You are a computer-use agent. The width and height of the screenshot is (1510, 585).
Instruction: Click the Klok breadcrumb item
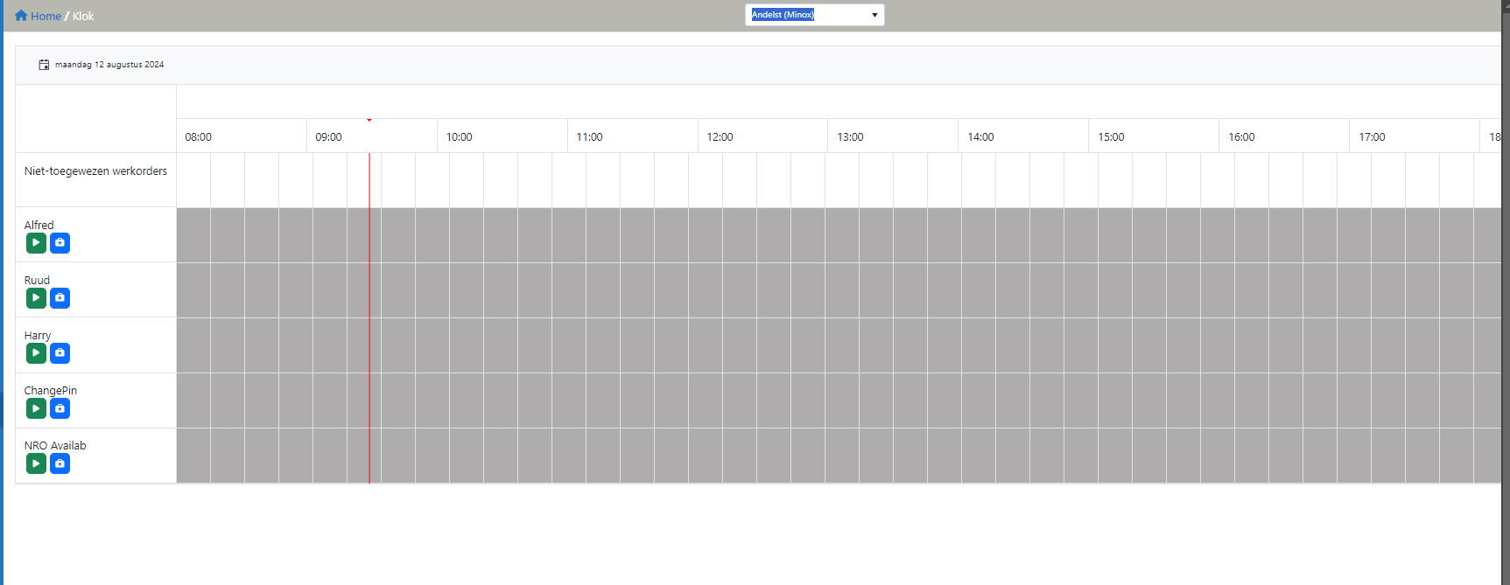(83, 17)
